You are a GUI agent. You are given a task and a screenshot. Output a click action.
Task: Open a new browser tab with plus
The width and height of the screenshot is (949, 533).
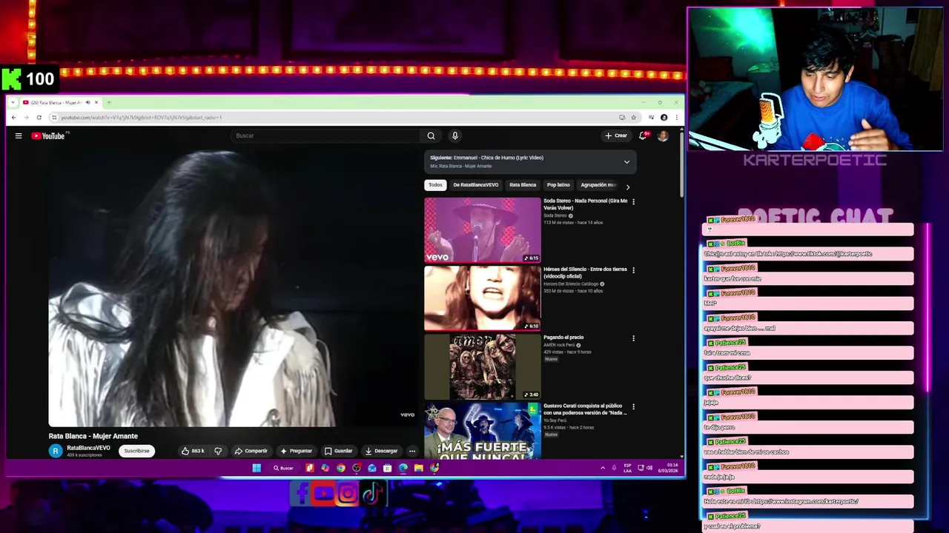(108, 102)
